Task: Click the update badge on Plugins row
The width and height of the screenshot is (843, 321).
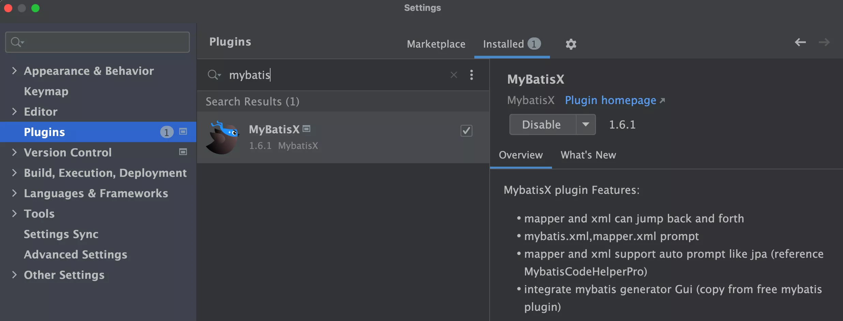Action: [x=167, y=132]
